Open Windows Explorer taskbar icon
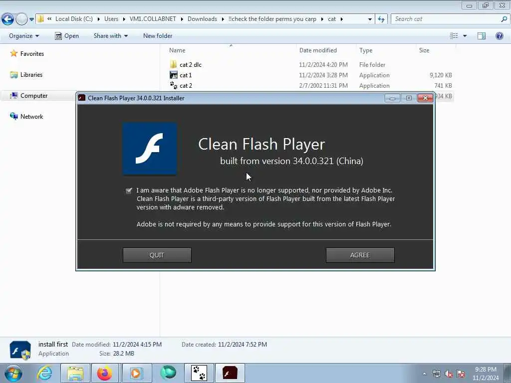 click(75, 373)
